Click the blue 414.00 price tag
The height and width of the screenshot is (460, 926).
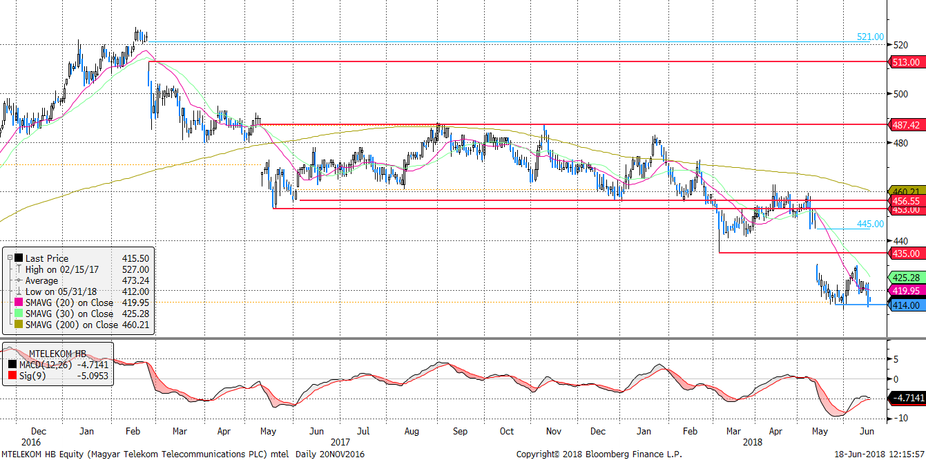click(906, 305)
